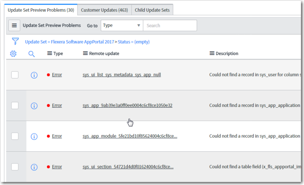
Task: Select checkbox for sys_app_9ab39e3a row
Action: click(15, 106)
